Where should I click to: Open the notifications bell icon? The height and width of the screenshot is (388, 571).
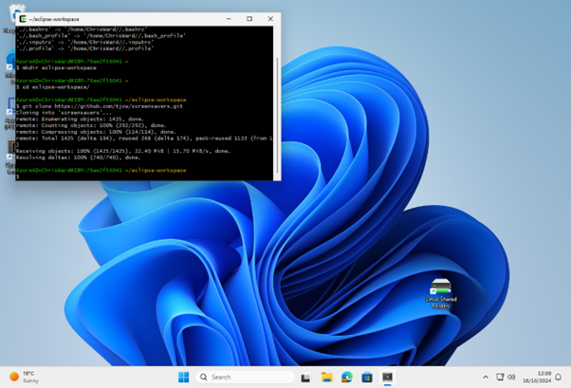[560, 377]
